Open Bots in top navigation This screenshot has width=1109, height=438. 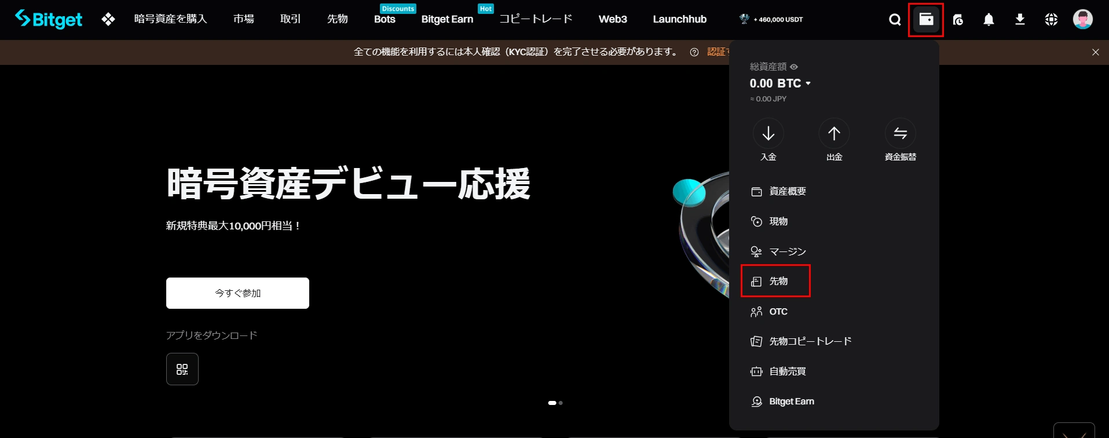click(x=385, y=19)
